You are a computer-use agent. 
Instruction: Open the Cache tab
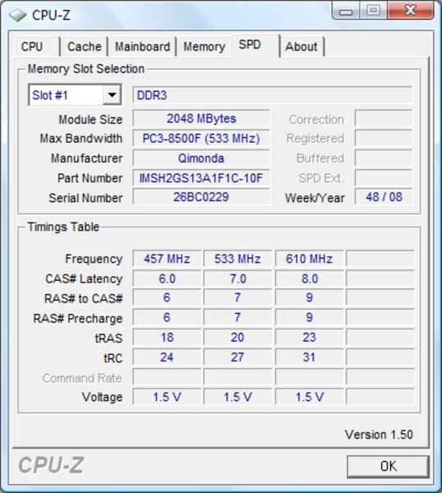coord(85,47)
